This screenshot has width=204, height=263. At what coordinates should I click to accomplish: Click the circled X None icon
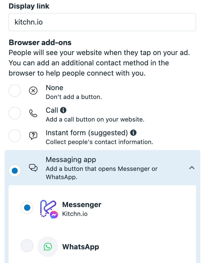[x=33, y=91]
